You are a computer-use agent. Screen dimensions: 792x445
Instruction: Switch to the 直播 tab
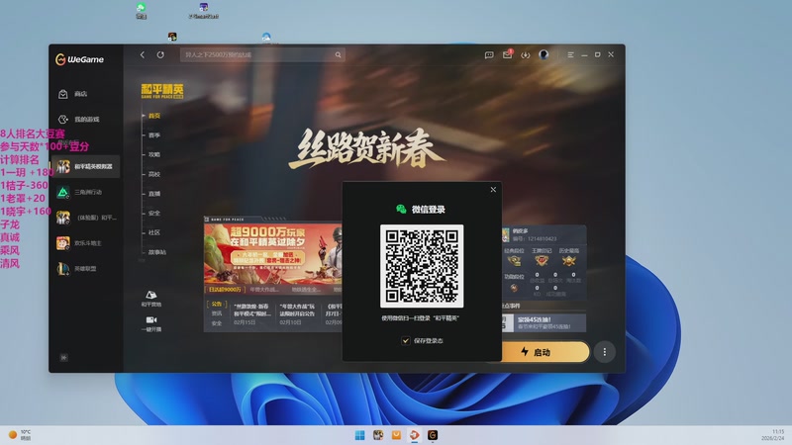[x=154, y=193]
